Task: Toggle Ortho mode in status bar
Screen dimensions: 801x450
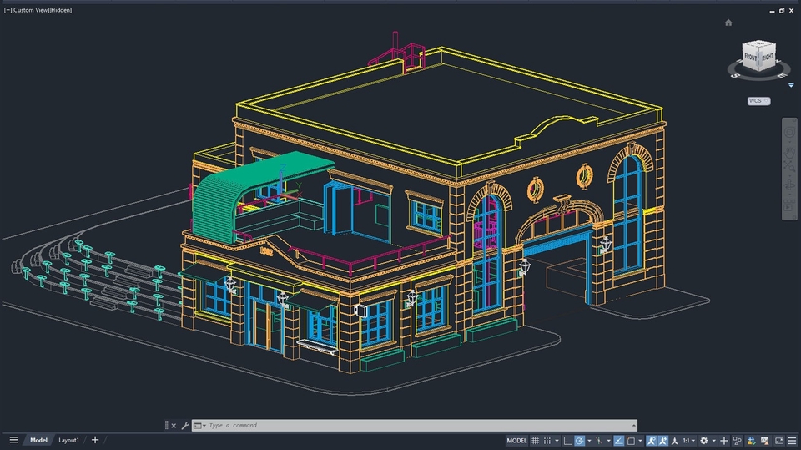Action: (567, 440)
